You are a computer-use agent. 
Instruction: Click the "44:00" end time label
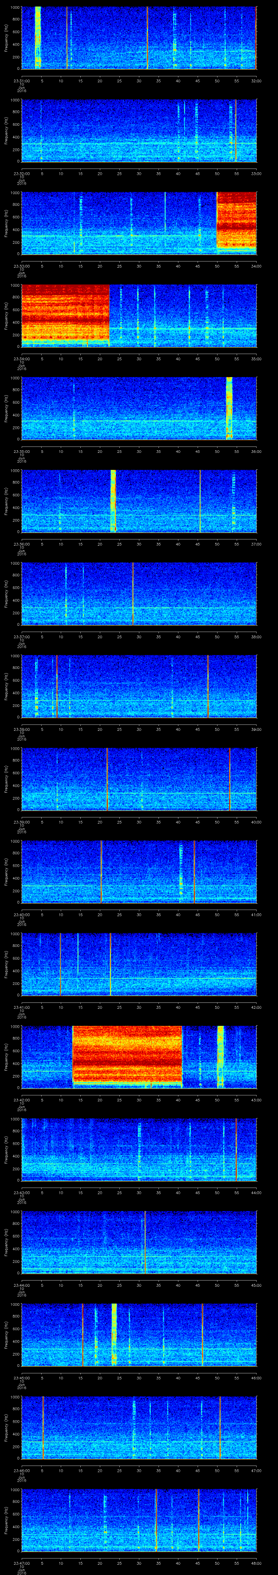pos(256,1192)
